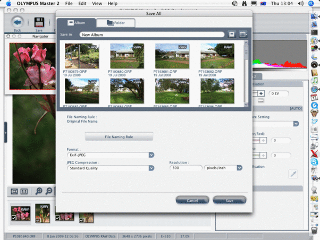
Task: Click the Resolution 300 input field
Action: click(x=184, y=168)
